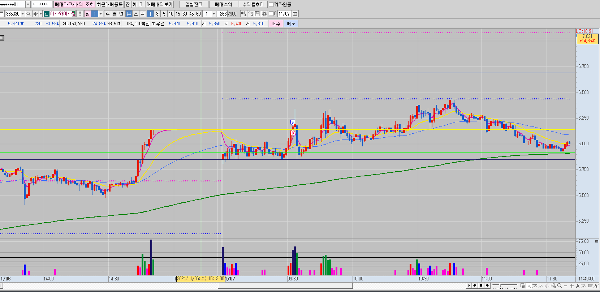Screen dimensions: 600x292
Task: Click the speaker sound icon
Action: point(35,14)
